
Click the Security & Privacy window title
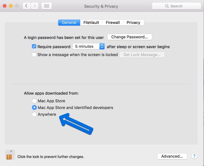[x=101, y=6]
